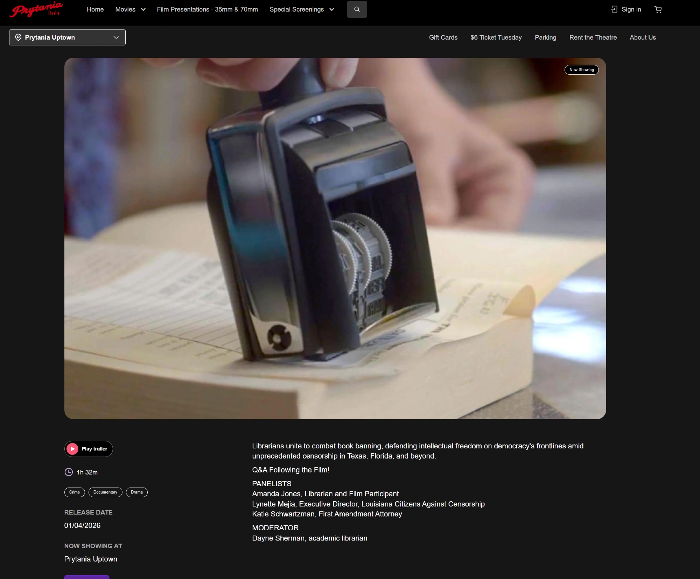
Task: Go to the Home page
Action: (95, 9)
